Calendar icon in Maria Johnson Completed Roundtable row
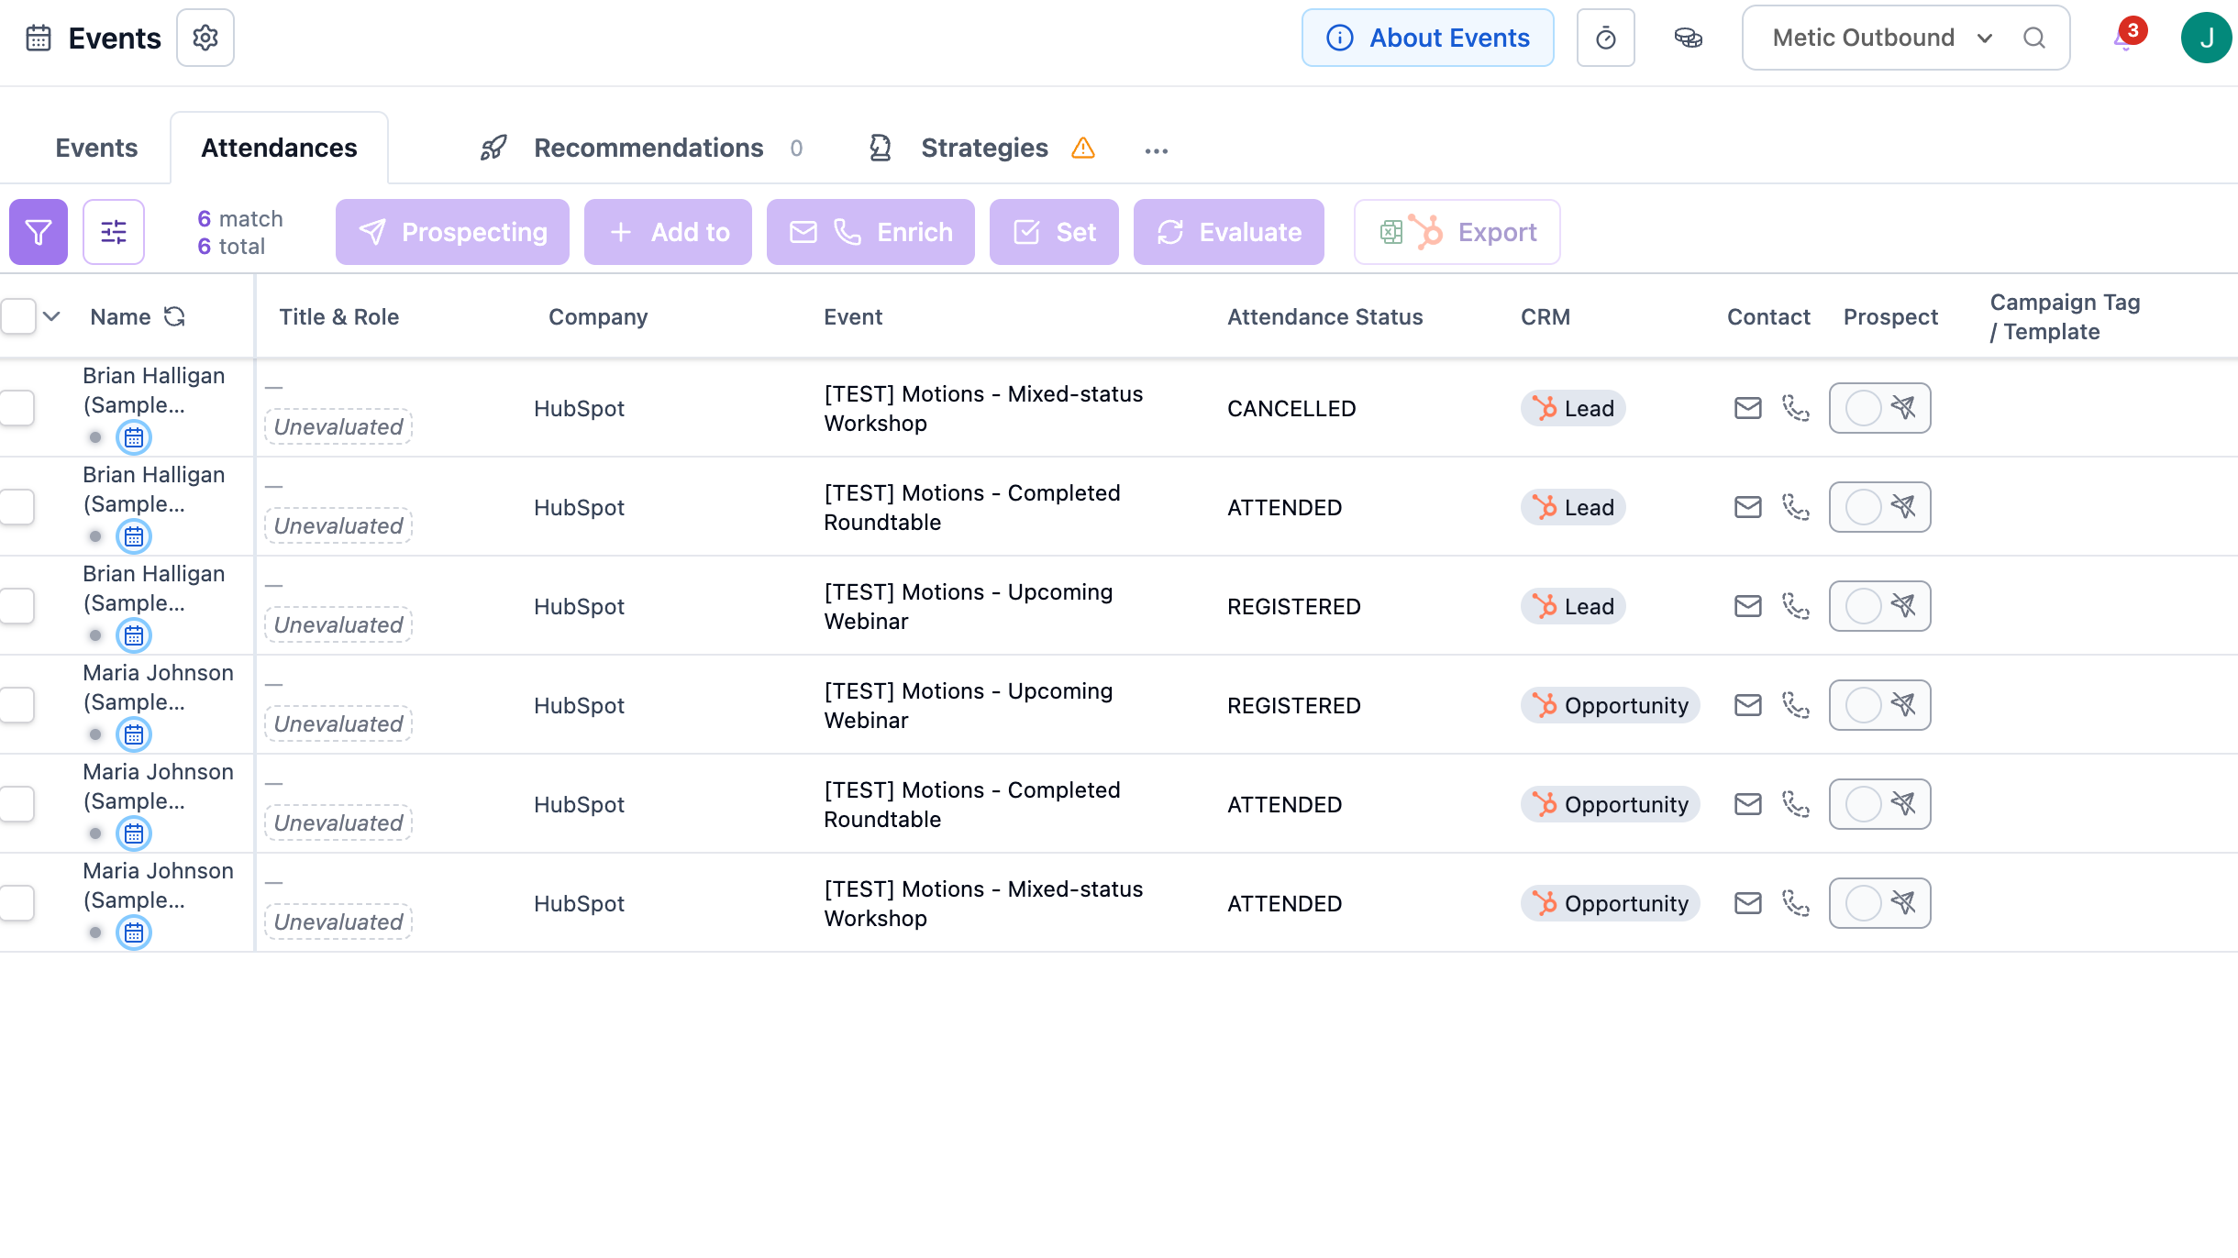The width and height of the screenshot is (2238, 1258). [x=134, y=833]
